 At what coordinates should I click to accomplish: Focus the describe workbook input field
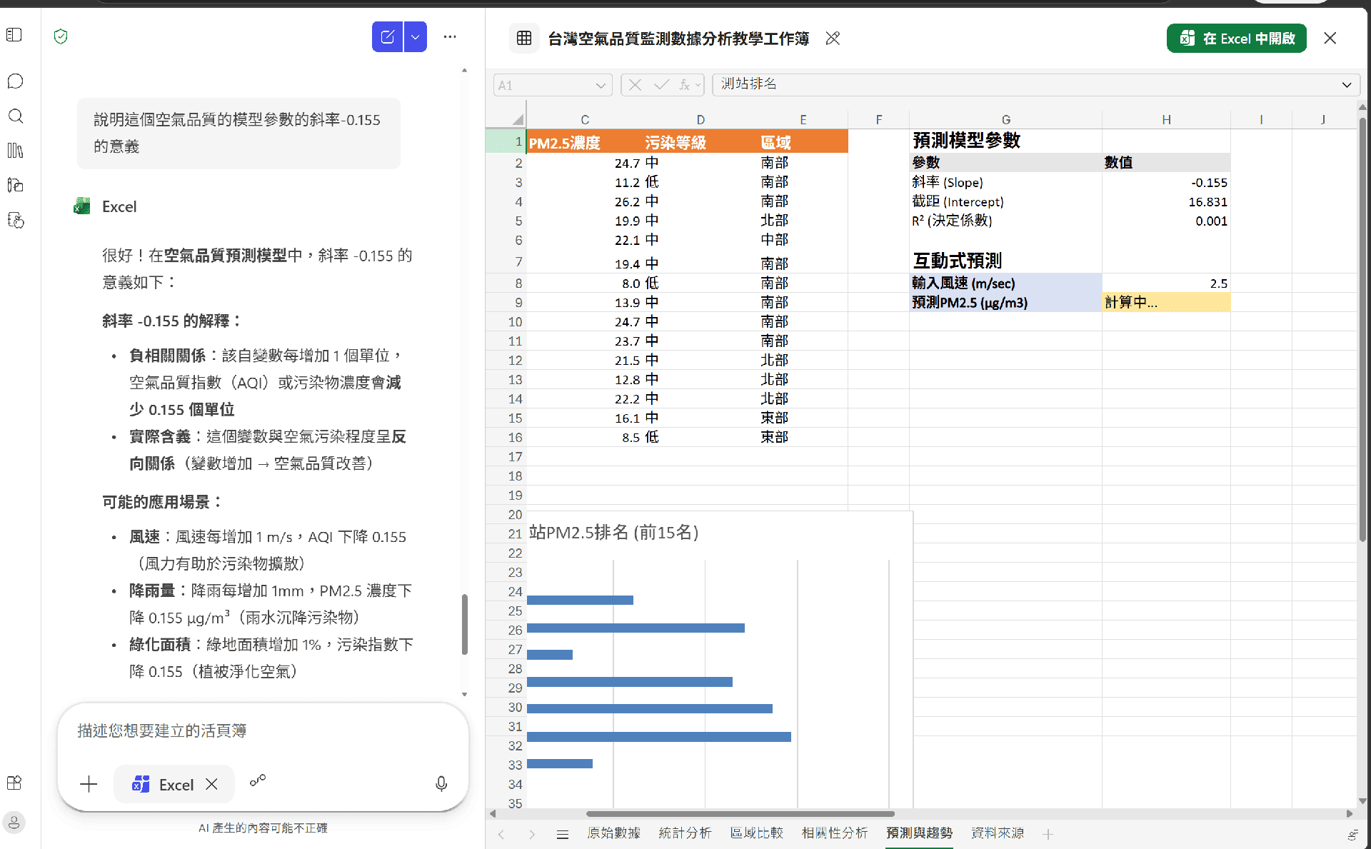[263, 731]
